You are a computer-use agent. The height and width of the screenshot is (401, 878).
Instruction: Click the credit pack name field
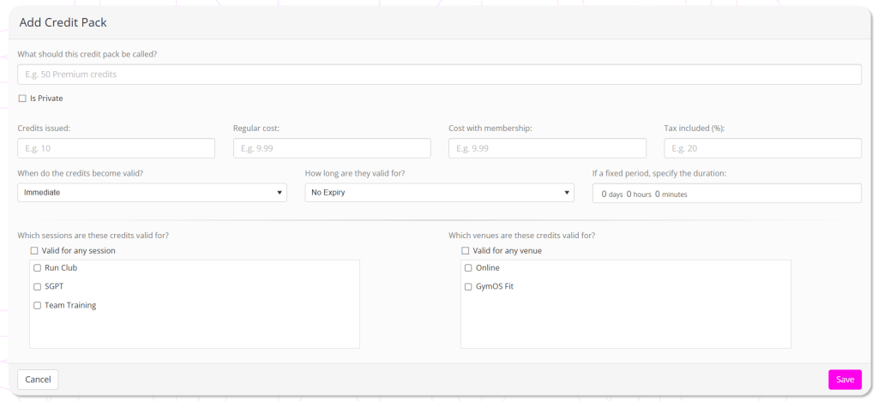coord(439,75)
